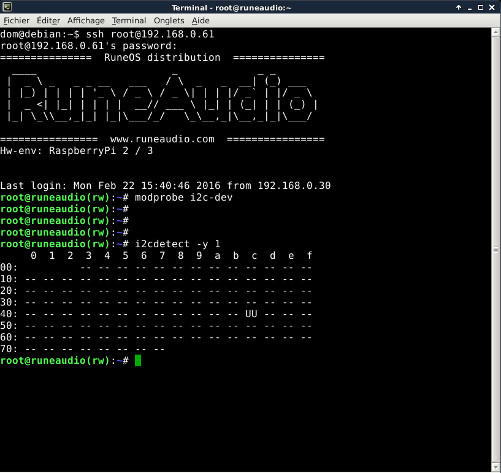This screenshot has height=473, width=501.
Task: Open the Terminal menu
Action: click(x=129, y=20)
